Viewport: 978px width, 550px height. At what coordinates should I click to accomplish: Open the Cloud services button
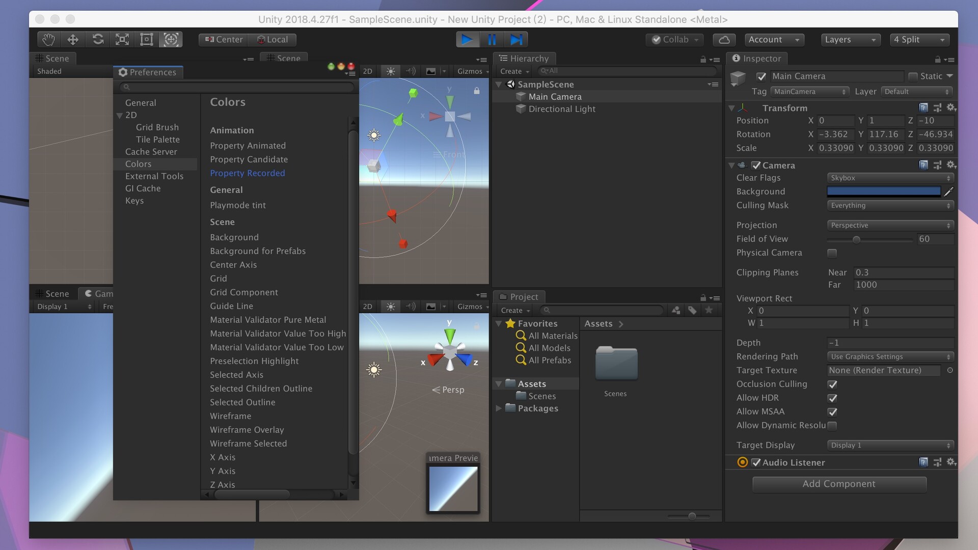coord(724,40)
